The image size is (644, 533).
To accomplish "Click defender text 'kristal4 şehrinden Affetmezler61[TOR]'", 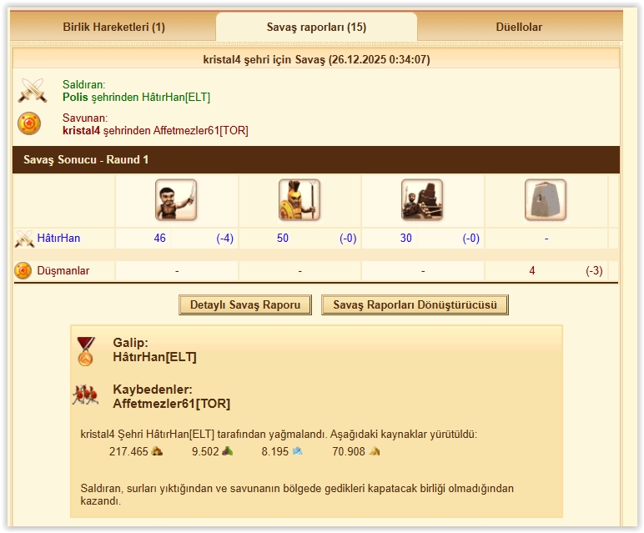I will pyautogui.click(x=155, y=131).
